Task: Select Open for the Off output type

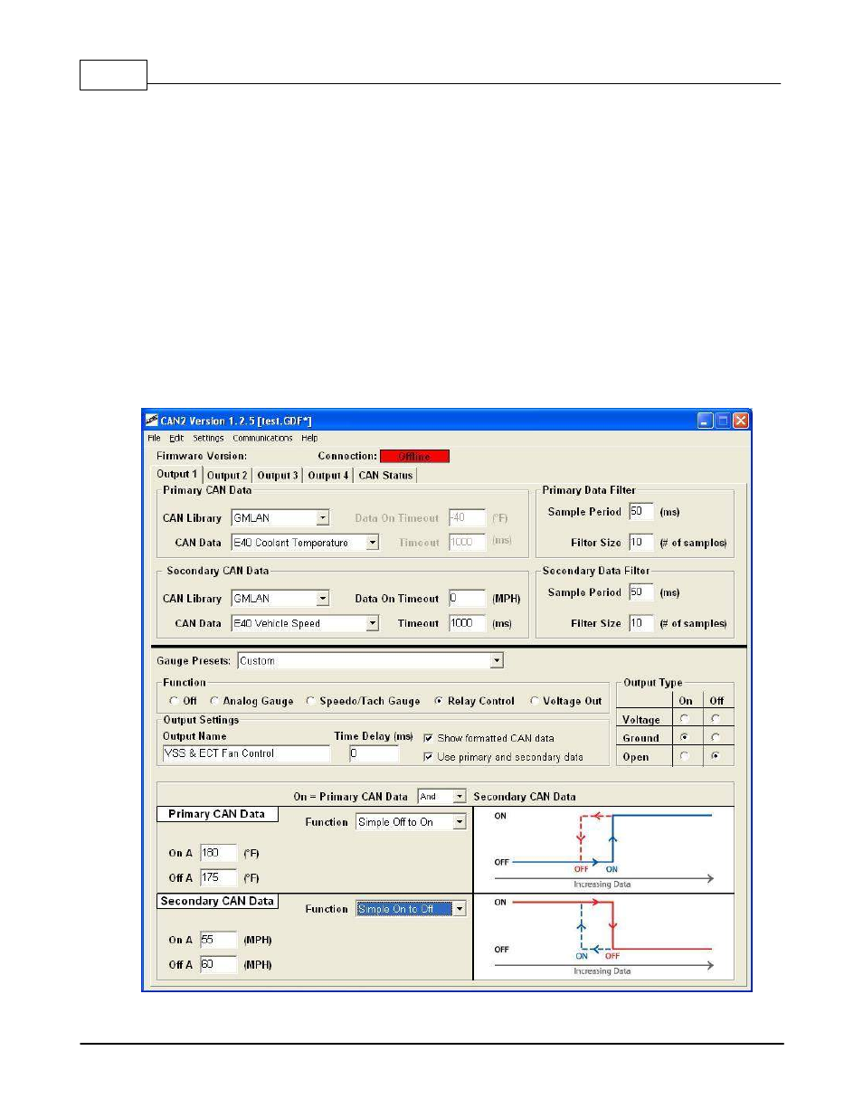Action: [716, 756]
